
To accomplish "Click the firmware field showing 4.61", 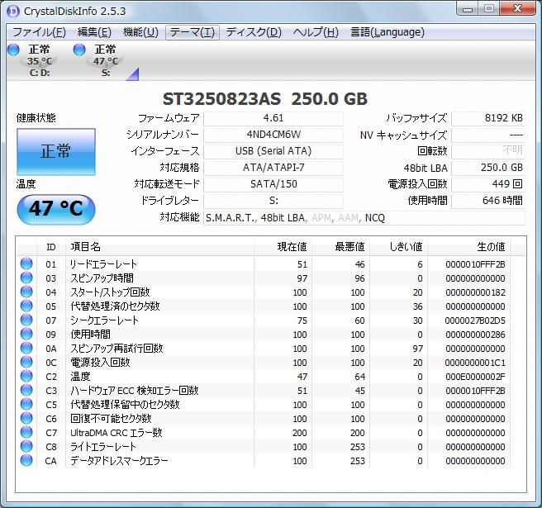I will pyautogui.click(x=273, y=118).
